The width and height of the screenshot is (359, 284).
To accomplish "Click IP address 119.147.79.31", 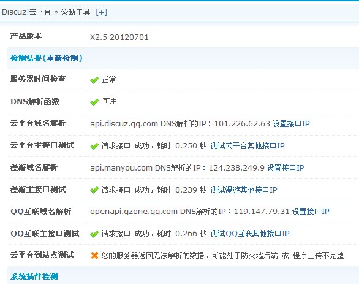I will point(262,212).
